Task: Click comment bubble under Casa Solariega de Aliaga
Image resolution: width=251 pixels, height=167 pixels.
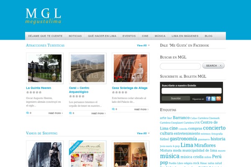Action: 113,109
